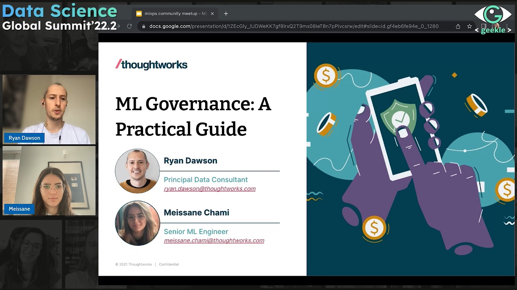517x290 pixels.
Task: Open ryan.dawson@thoughtworks.com email link
Action: [210, 189]
